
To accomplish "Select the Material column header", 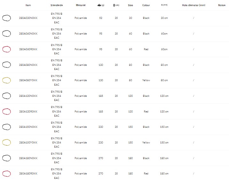I will click(x=80, y=5).
